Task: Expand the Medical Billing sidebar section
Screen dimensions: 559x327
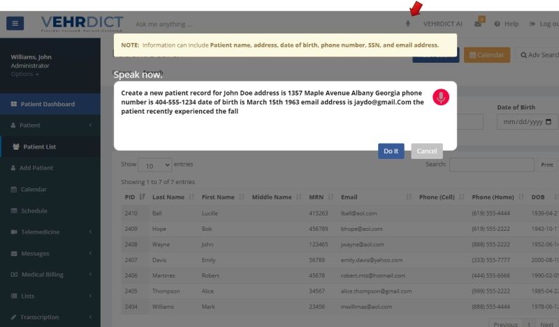Action: tap(50, 275)
